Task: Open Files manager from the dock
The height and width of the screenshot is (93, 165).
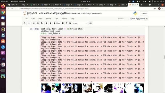Action: coord(3,24)
